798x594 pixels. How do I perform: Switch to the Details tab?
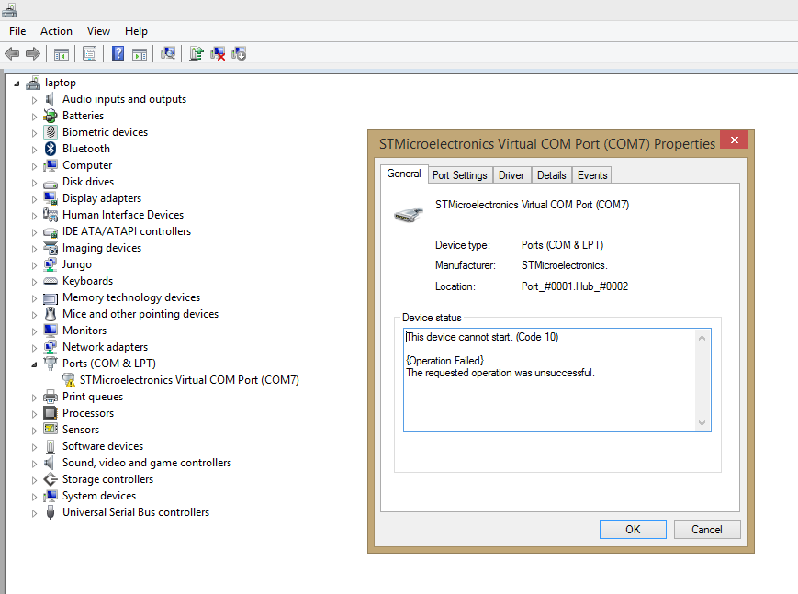click(x=551, y=175)
